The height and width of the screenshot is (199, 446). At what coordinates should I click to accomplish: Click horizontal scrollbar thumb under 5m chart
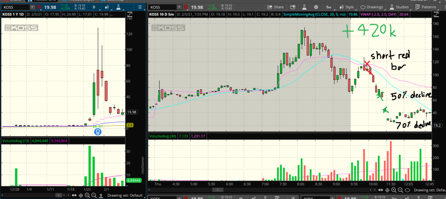[218, 190]
